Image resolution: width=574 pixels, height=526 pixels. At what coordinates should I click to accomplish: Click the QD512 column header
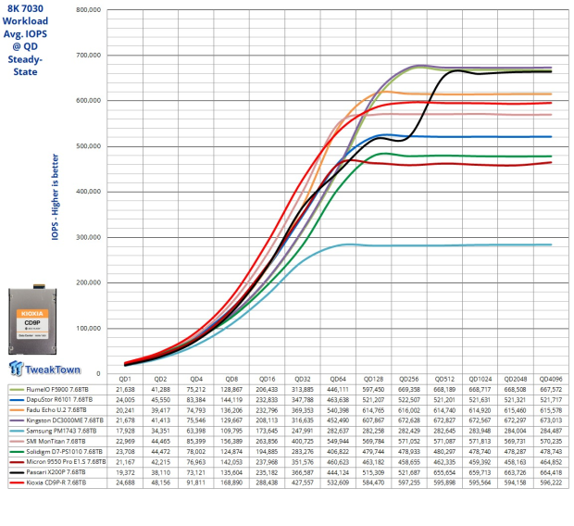444,379
